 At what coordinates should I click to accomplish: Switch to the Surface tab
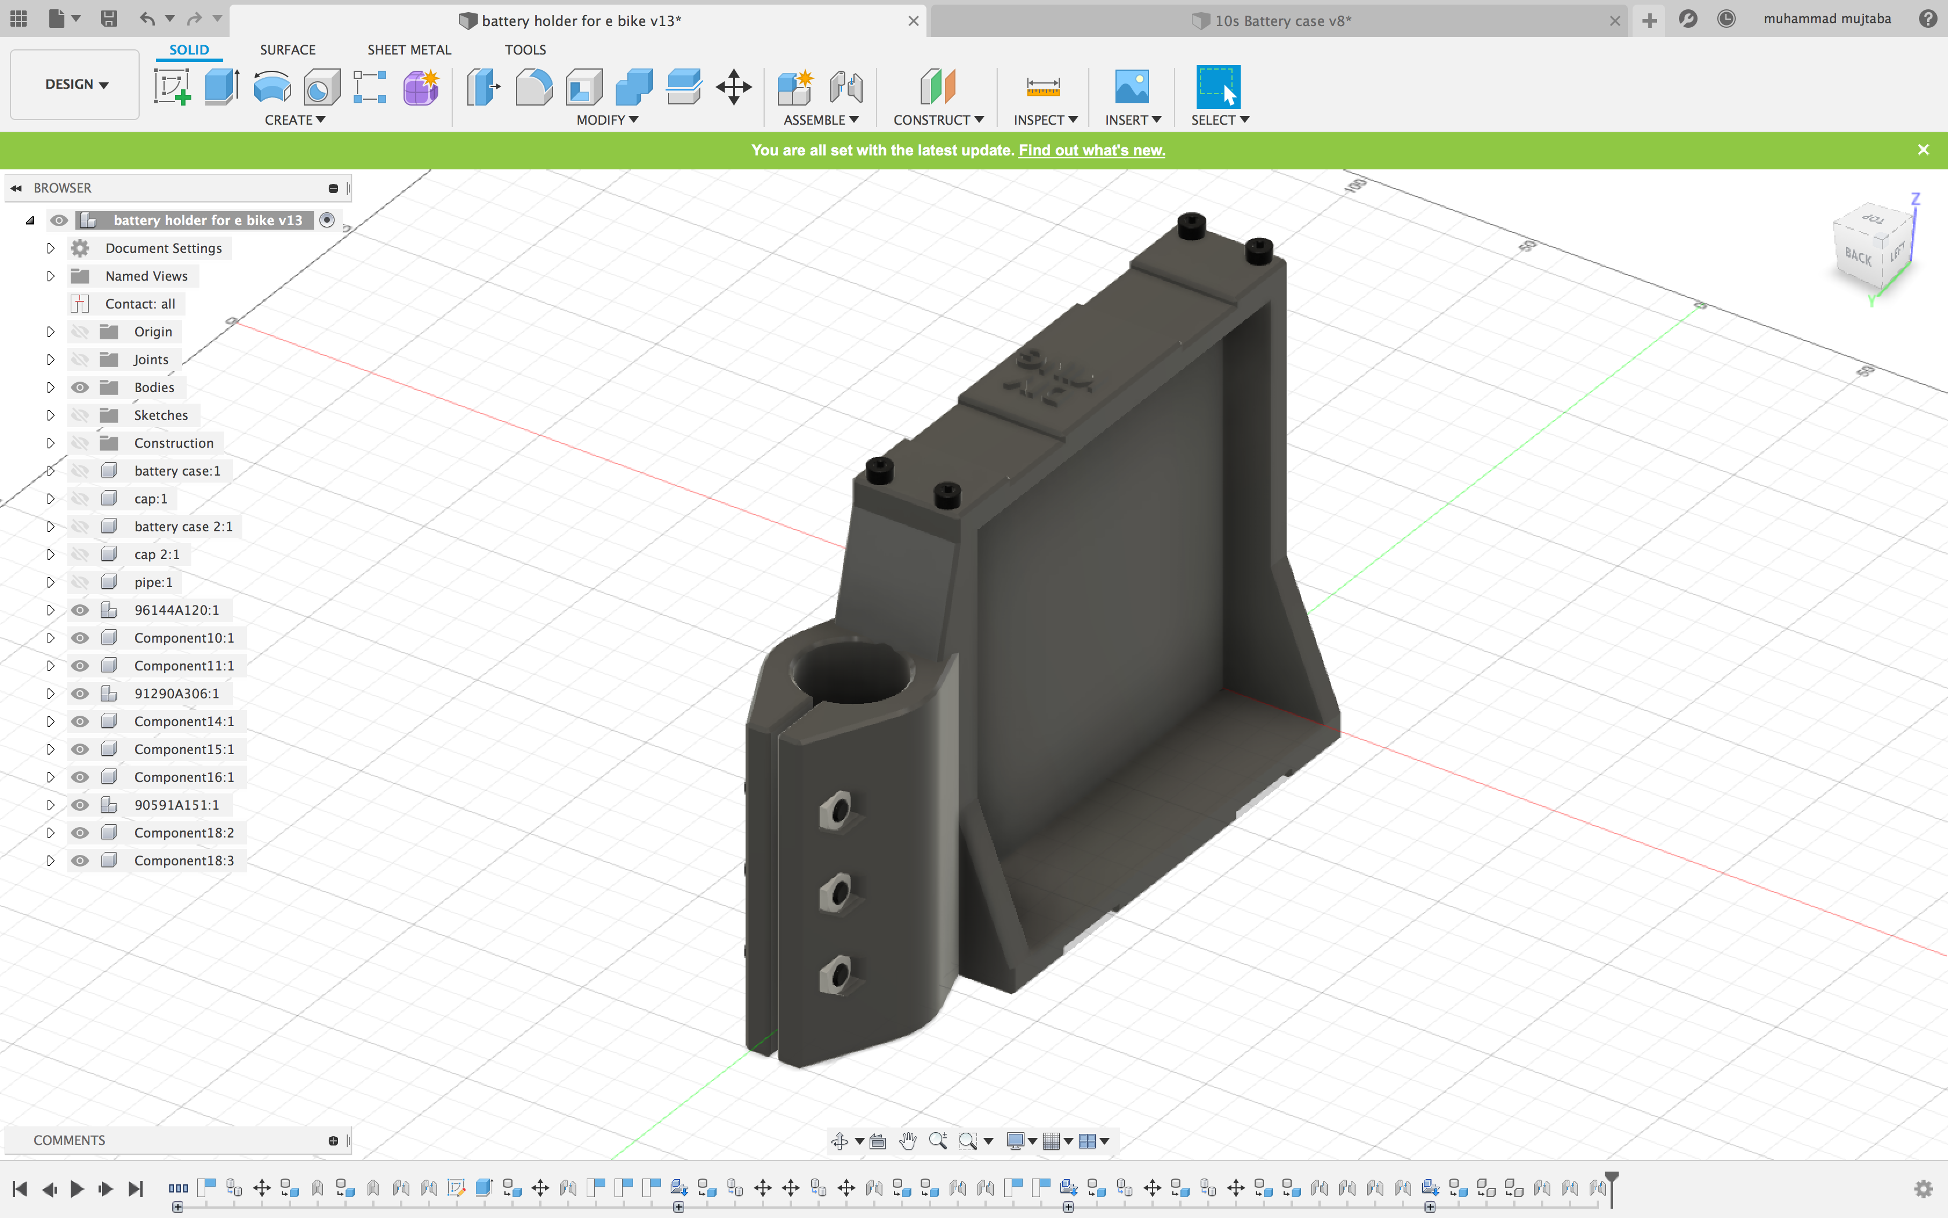286,49
